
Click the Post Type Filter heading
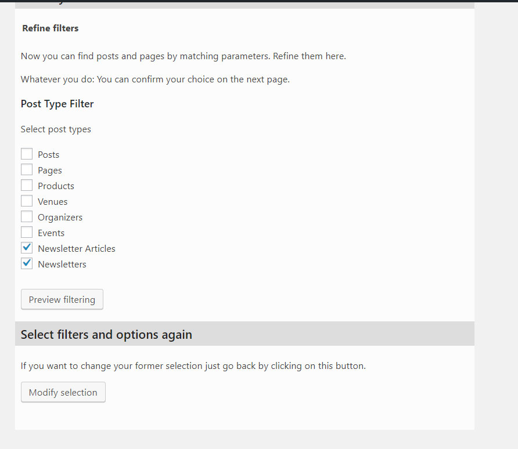click(57, 104)
